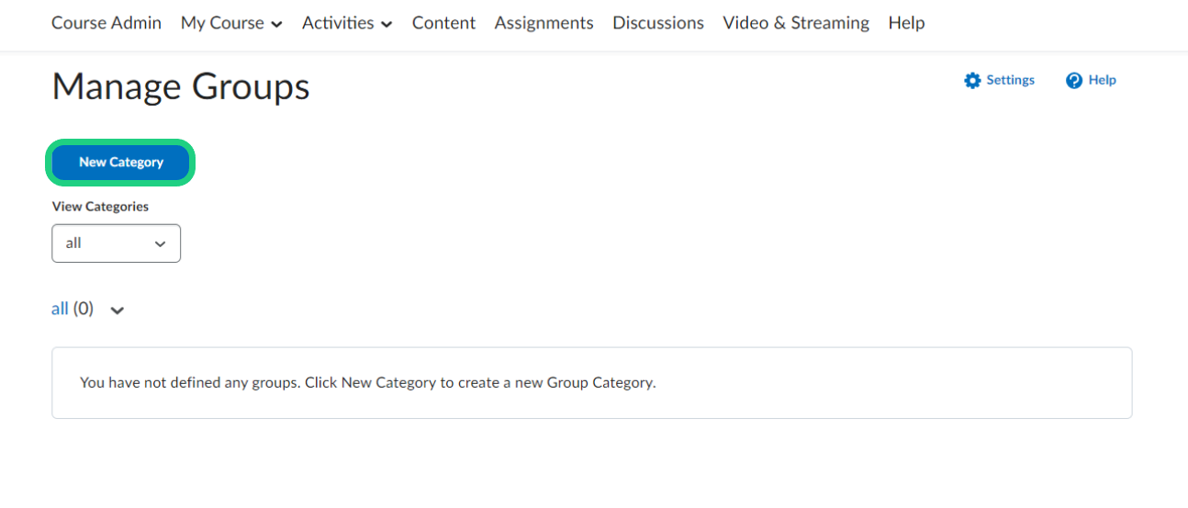Open the Settings text link
Screen dimensions: 1188x508
coord(1010,80)
